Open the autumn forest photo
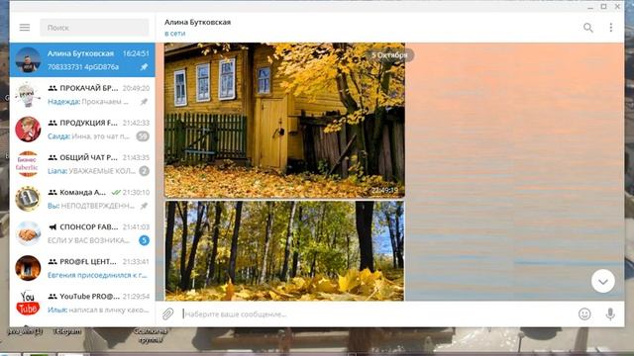The image size is (634, 356). tap(284, 250)
